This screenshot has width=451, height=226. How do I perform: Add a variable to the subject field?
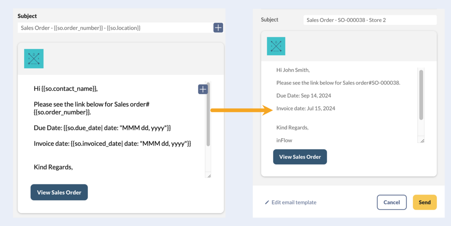pyautogui.click(x=218, y=28)
